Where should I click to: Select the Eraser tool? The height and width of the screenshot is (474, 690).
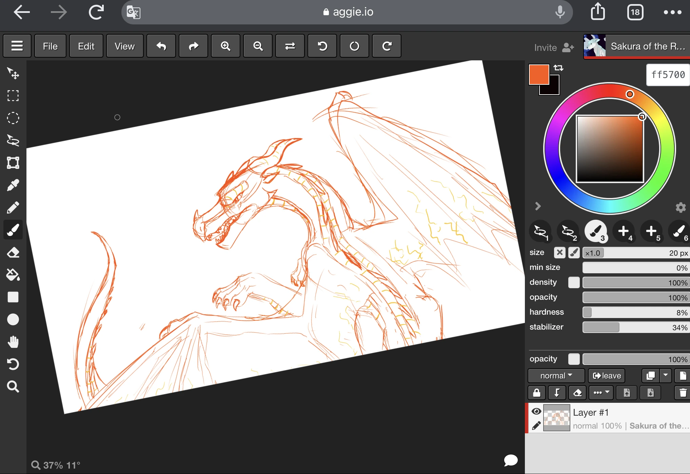pos(13,252)
